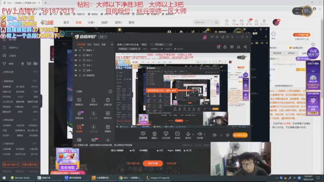324x182 pixels.
Task: Click the Douyu search magnifier icon
Action: tap(216, 22)
